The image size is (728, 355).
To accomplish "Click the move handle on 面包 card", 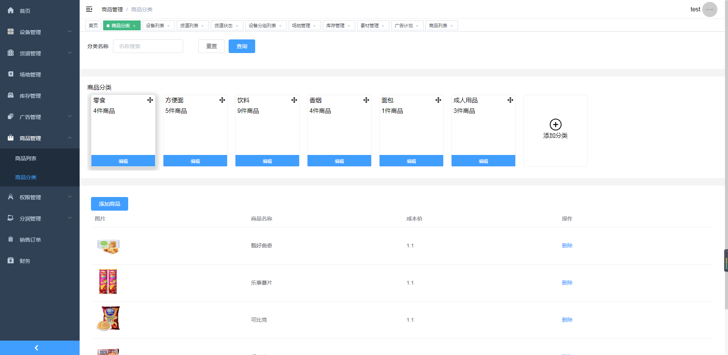I will point(438,100).
